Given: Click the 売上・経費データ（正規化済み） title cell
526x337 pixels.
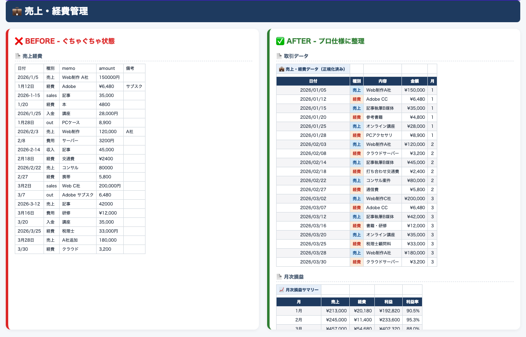Looking at the screenshot, I should 313,69.
